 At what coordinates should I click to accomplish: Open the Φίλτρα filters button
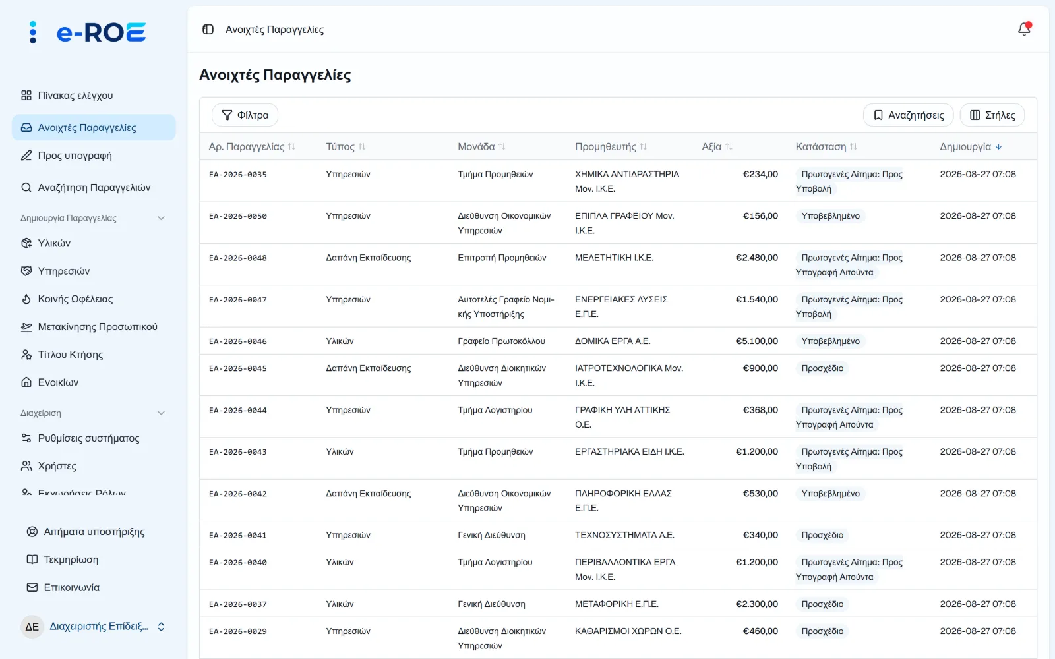click(245, 115)
